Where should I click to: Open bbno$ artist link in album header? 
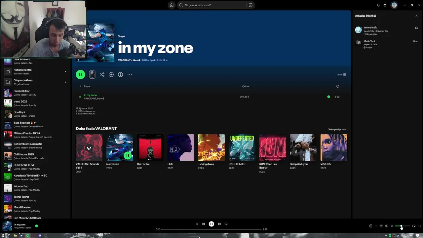[x=136, y=60]
